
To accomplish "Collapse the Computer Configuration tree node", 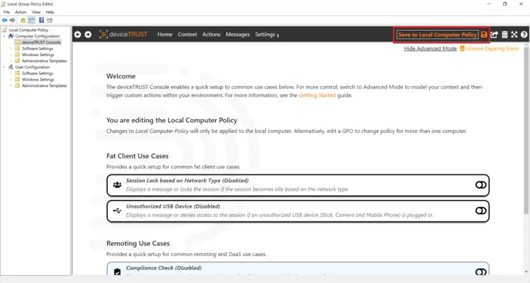I will (x=5, y=36).
